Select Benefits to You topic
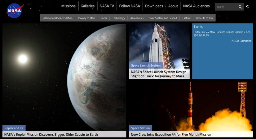256x139 pixels. click(204, 18)
